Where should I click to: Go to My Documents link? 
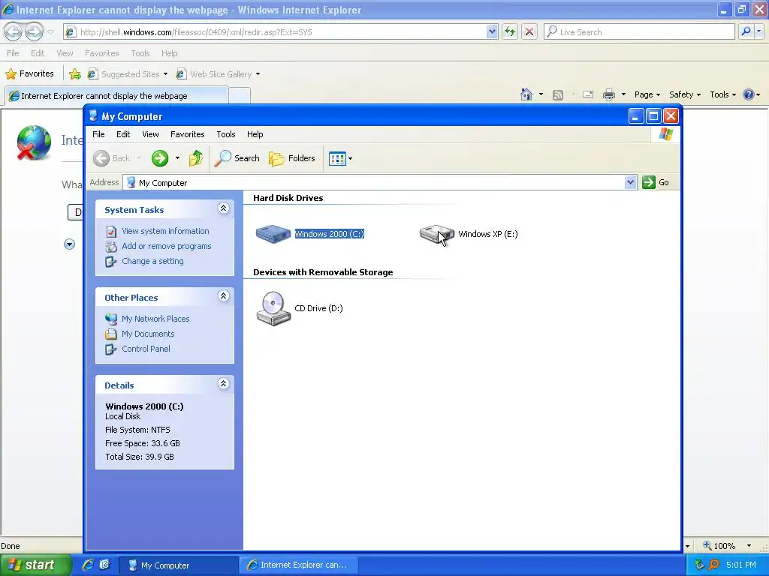148,334
